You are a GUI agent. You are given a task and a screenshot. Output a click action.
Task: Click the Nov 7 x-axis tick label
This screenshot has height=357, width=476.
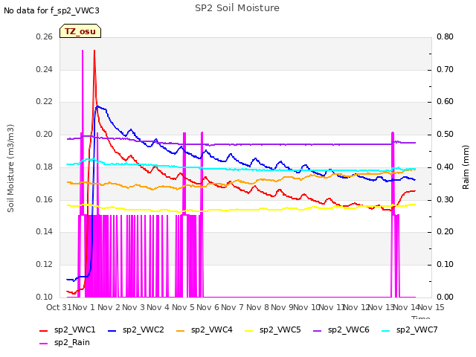tap(233, 307)
